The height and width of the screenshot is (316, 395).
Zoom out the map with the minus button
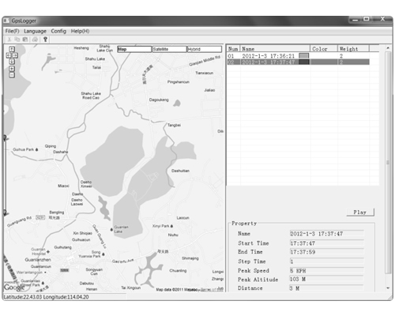click(x=12, y=75)
